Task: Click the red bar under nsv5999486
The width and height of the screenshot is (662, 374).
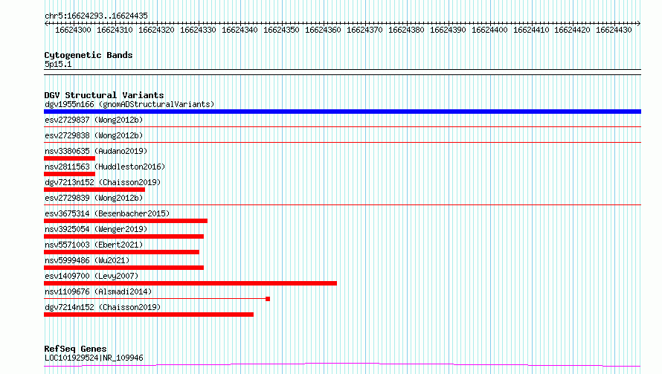Action: point(123,268)
